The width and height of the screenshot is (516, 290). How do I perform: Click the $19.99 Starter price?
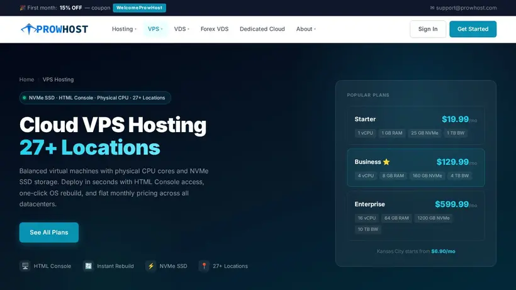[x=455, y=119]
